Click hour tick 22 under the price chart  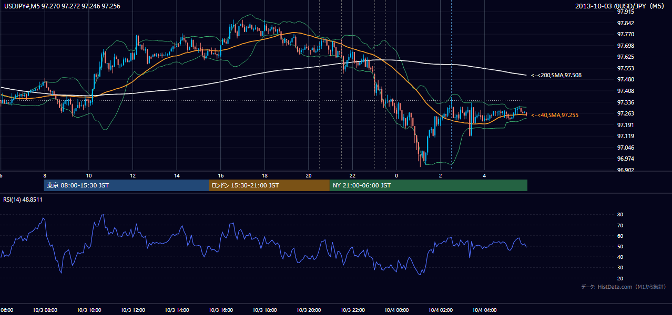pyautogui.click(x=353, y=175)
